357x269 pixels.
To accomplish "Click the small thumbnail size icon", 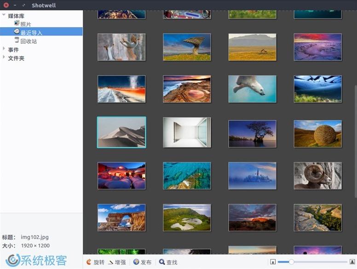I will pyautogui.click(x=273, y=262).
